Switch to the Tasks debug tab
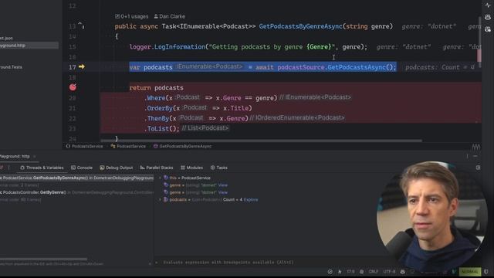The height and width of the screenshot is (278, 494). 219,168
